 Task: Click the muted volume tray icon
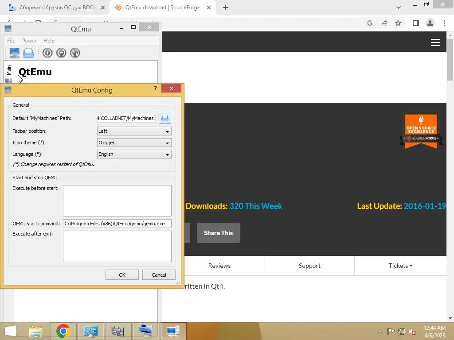pos(412,331)
